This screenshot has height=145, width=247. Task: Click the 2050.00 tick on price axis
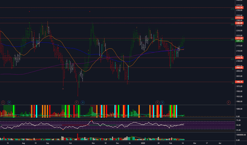(x=239, y=71)
